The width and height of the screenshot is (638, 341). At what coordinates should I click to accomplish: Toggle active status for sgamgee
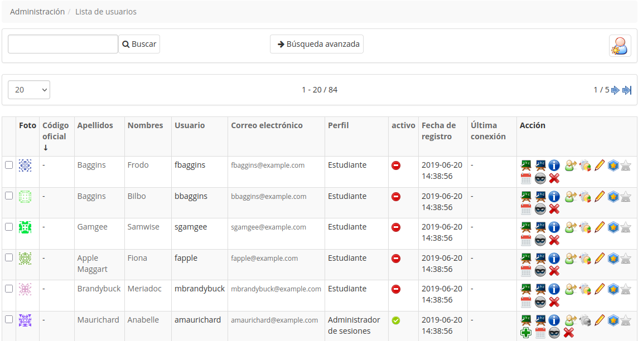[x=396, y=227]
